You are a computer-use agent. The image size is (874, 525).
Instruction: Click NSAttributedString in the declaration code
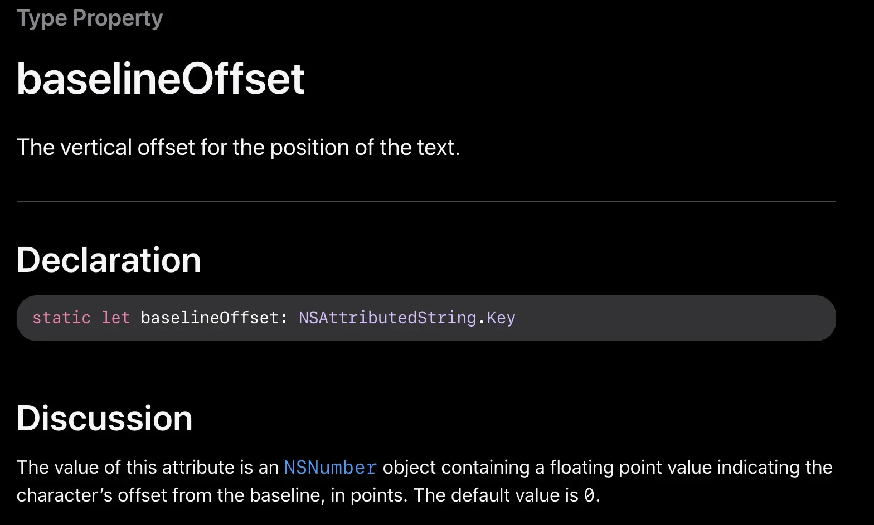[x=387, y=318]
